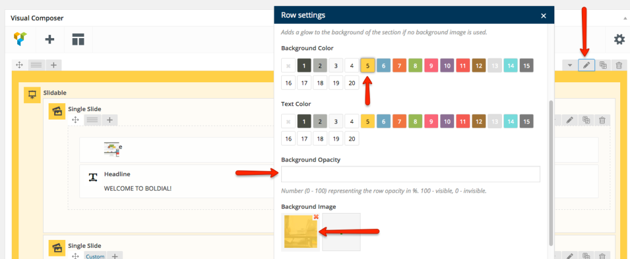
Task: Add another image via empty placeholder box
Action: click(341, 232)
